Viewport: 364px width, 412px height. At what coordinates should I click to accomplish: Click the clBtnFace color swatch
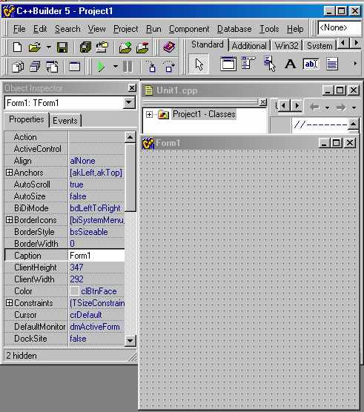[x=75, y=291]
